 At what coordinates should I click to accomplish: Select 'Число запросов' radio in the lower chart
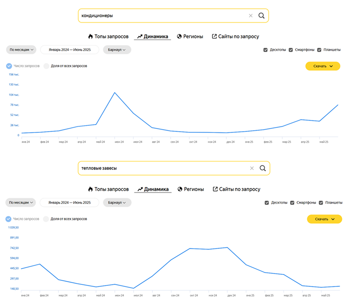[x=9, y=219]
